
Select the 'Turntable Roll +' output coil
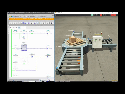click(x=48, y=57)
